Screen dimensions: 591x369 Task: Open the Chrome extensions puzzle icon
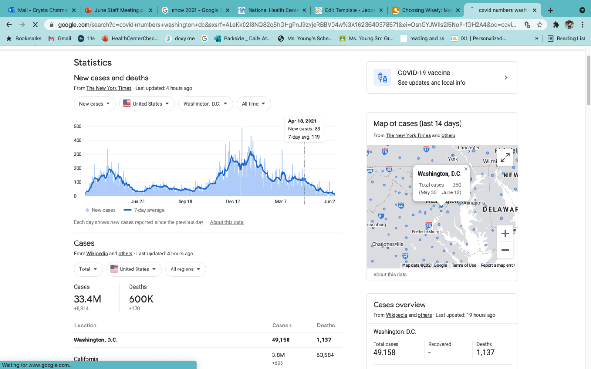coord(556,25)
